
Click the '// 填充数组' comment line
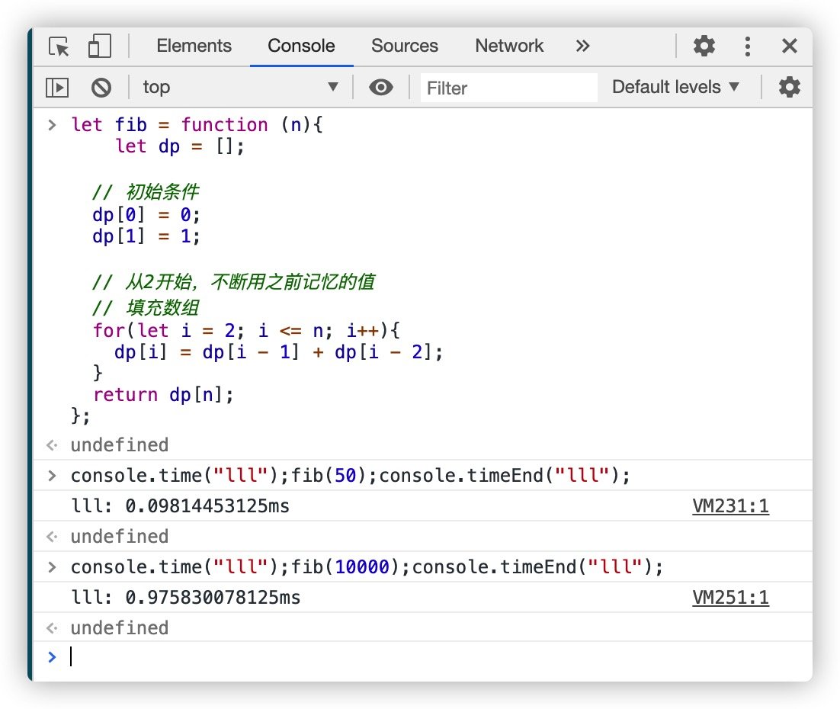(146, 307)
